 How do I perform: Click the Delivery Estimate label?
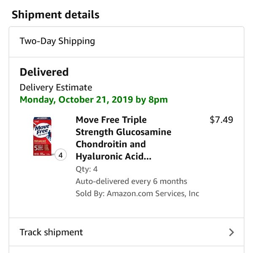(56, 88)
